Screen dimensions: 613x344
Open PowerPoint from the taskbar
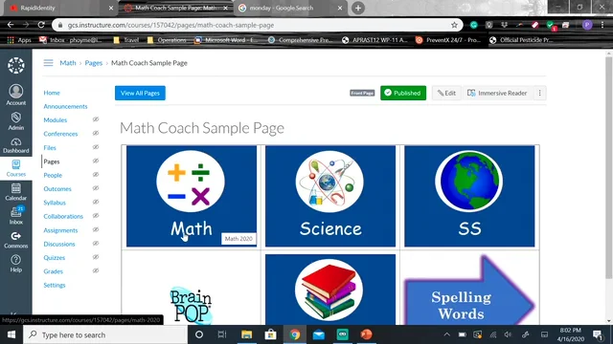click(x=366, y=334)
